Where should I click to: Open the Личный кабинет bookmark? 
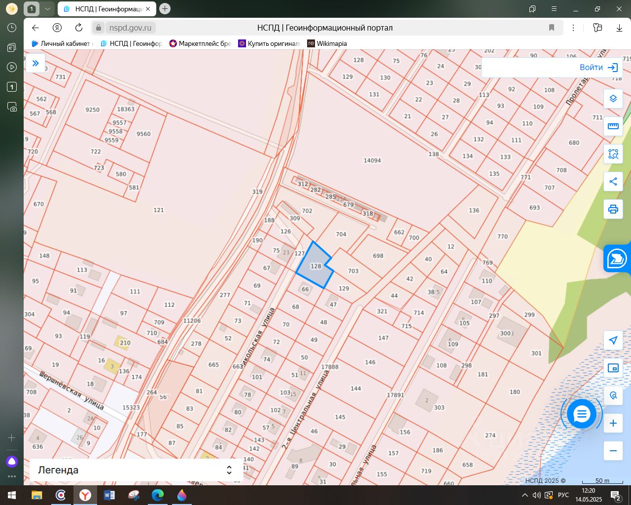click(x=62, y=43)
